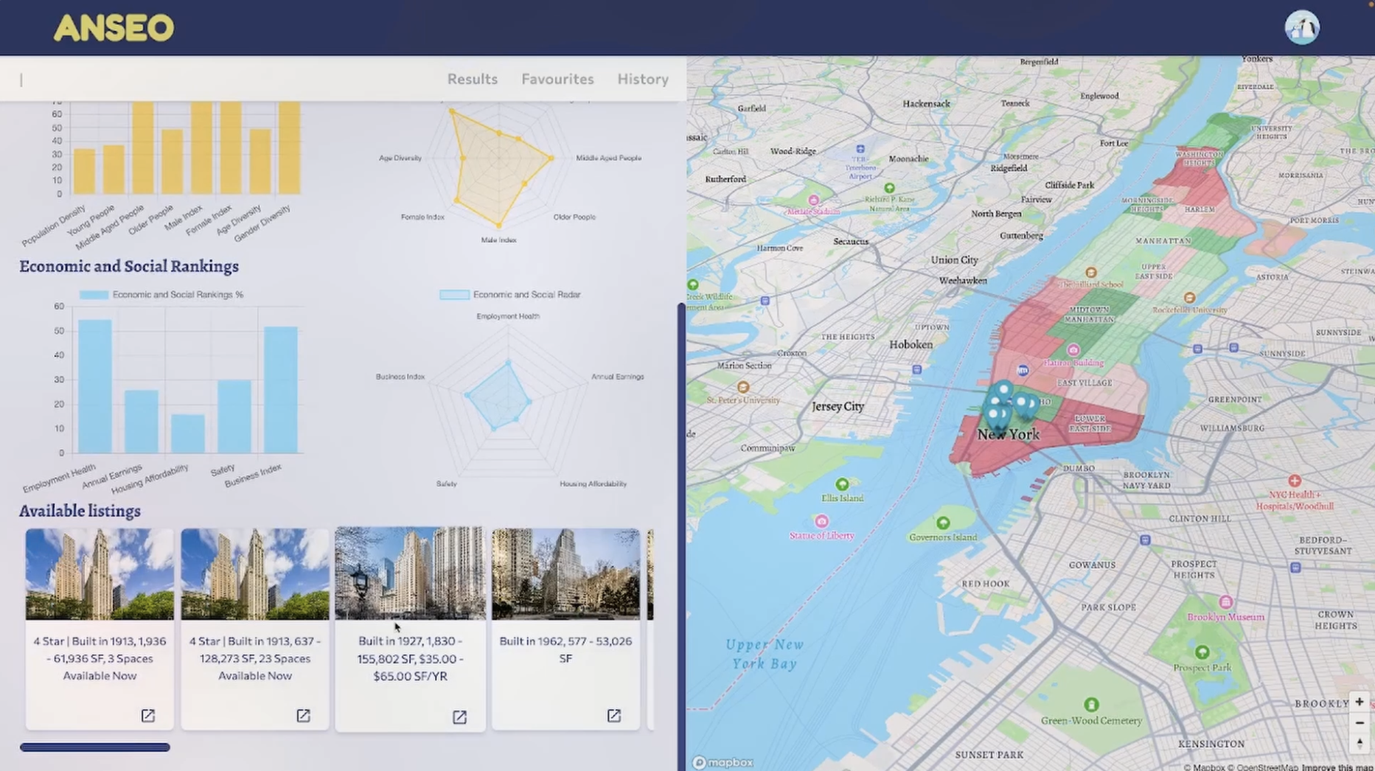The image size is (1375, 771).
Task: Click the horizontal scrollbar below the listings
Action: (x=94, y=747)
